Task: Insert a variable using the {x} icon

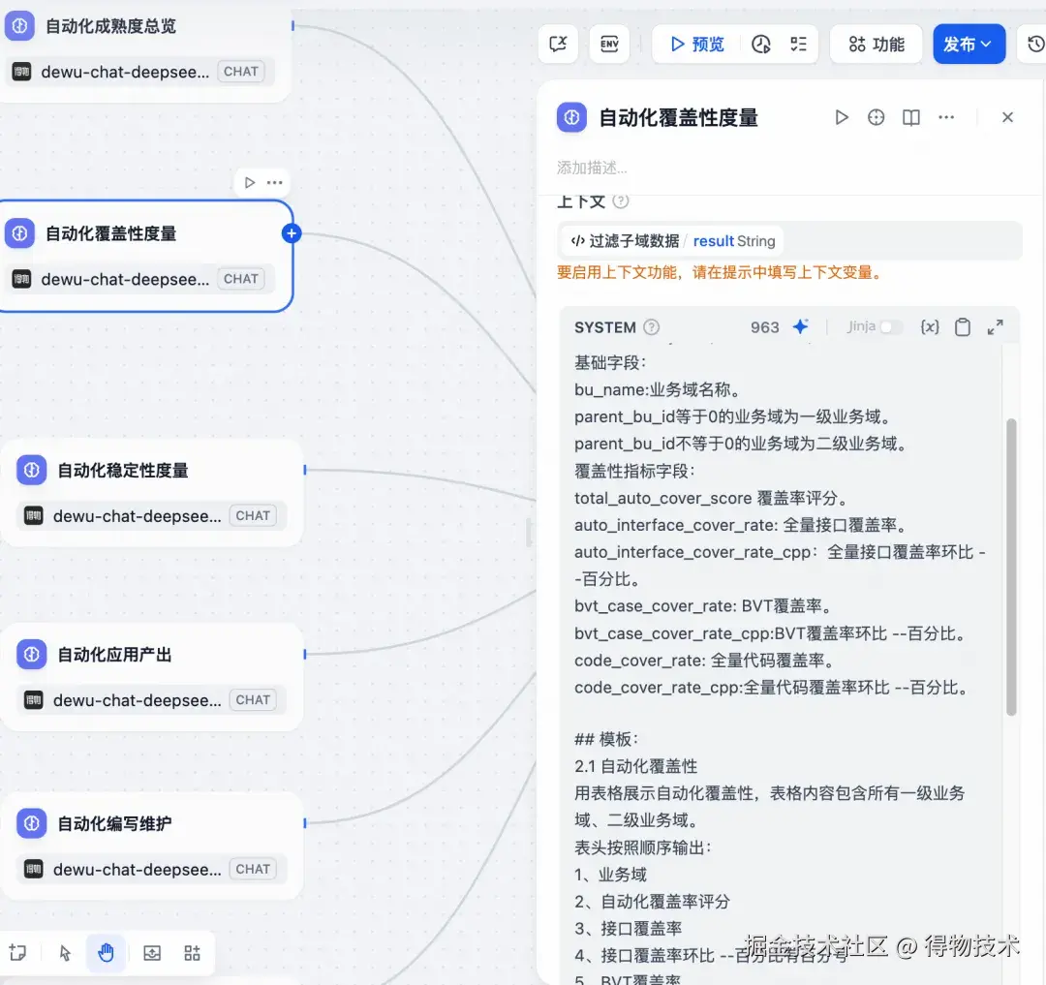Action: click(929, 327)
